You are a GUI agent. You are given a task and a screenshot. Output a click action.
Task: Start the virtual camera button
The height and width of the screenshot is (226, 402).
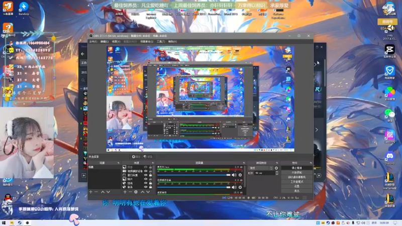click(296, 177)
